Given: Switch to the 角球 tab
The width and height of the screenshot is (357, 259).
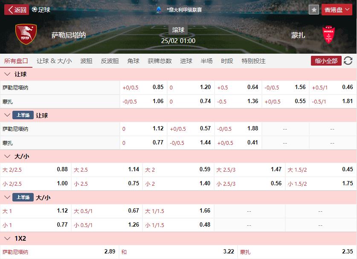Looking at the screenshot, I should [x=133, y=61].
